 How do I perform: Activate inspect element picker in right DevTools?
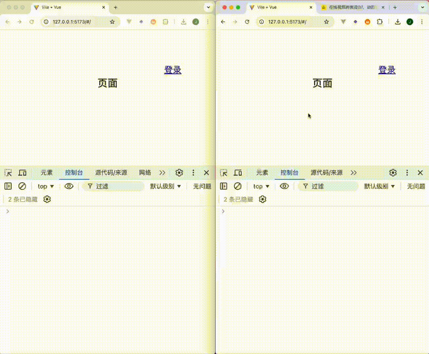(224, 173)
